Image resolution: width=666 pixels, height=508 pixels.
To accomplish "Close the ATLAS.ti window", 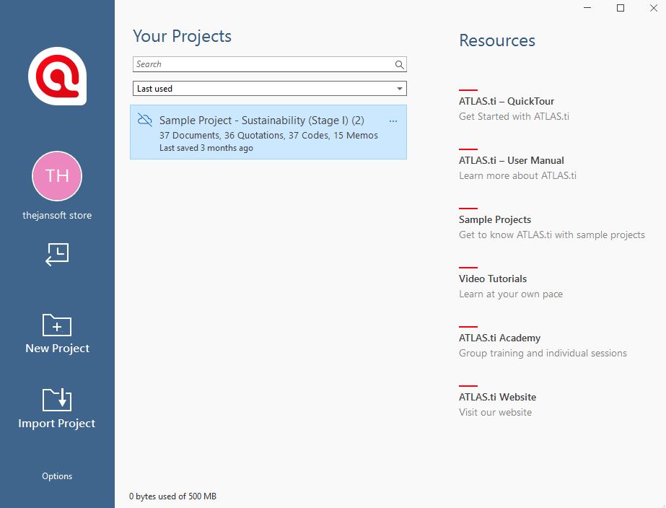I will (x=654, y=8).
